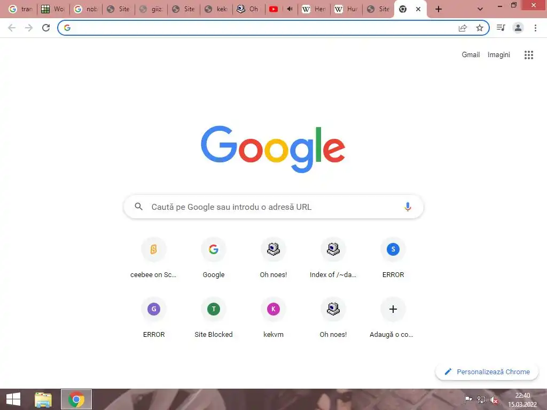Open the ERROR shortcut with purple G
The height and width of the screenshot is (410, 547).
coord(153,318)
